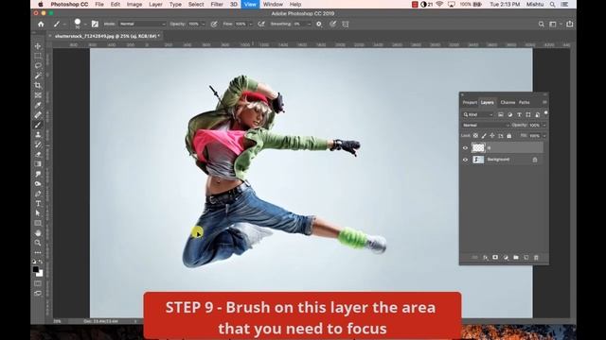The height and width of the screenshot is (340, 606).
Task: Select the Pen tool
Action: (x=38, y=194)
